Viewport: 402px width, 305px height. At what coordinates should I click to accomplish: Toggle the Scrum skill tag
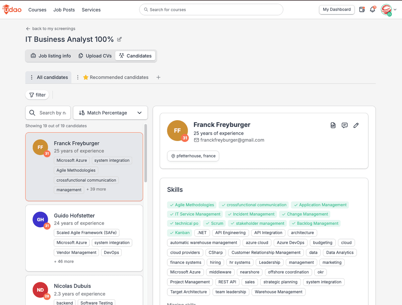pyautogui.click(x=214, y=223)
